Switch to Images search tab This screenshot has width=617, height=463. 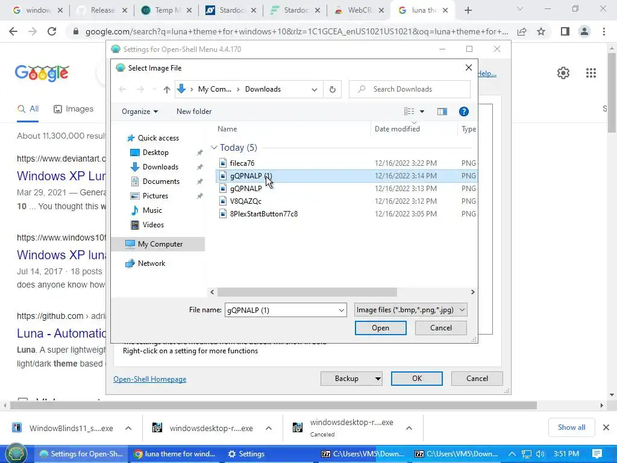74,109
